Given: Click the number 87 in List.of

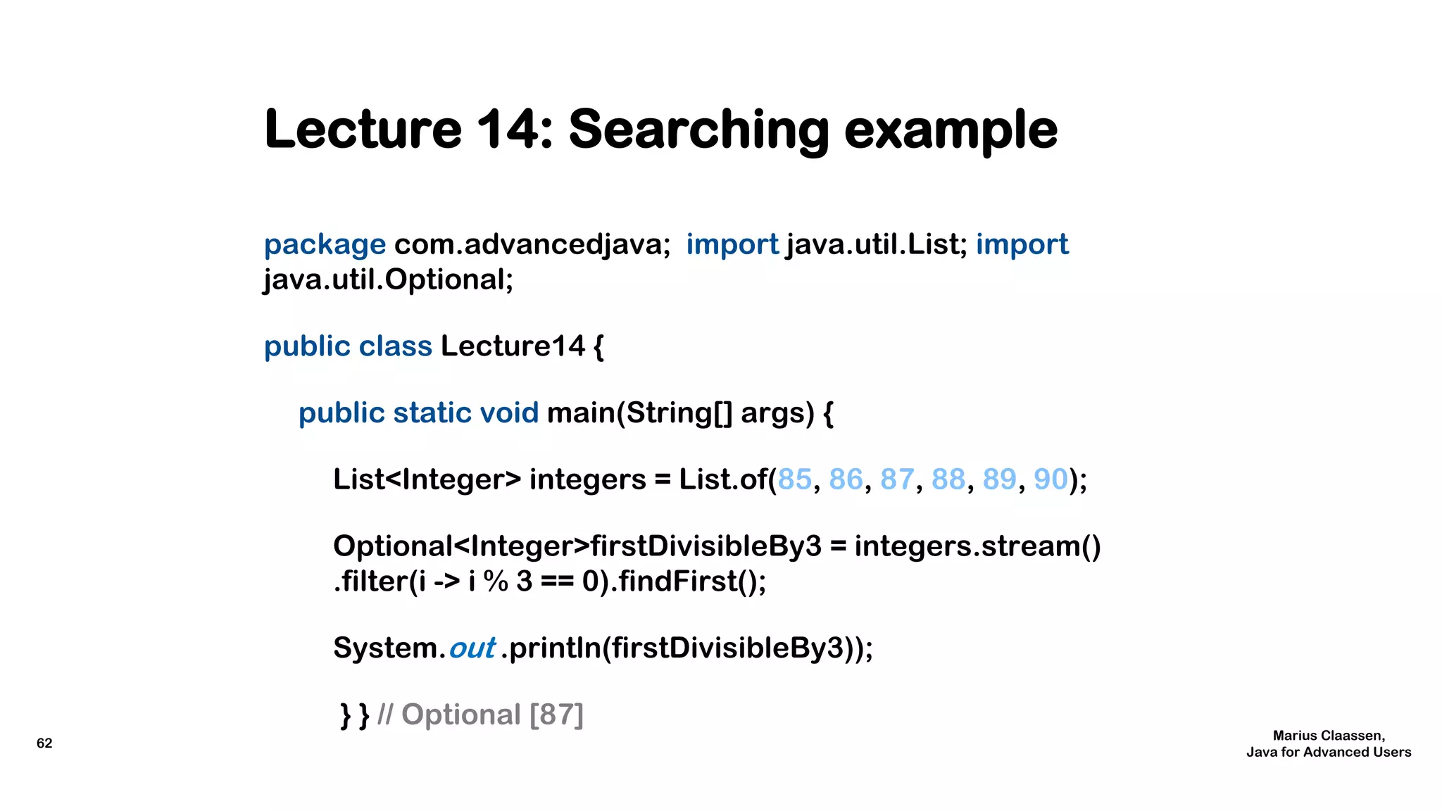Looking at the screenshot, I should pos(897,480).
